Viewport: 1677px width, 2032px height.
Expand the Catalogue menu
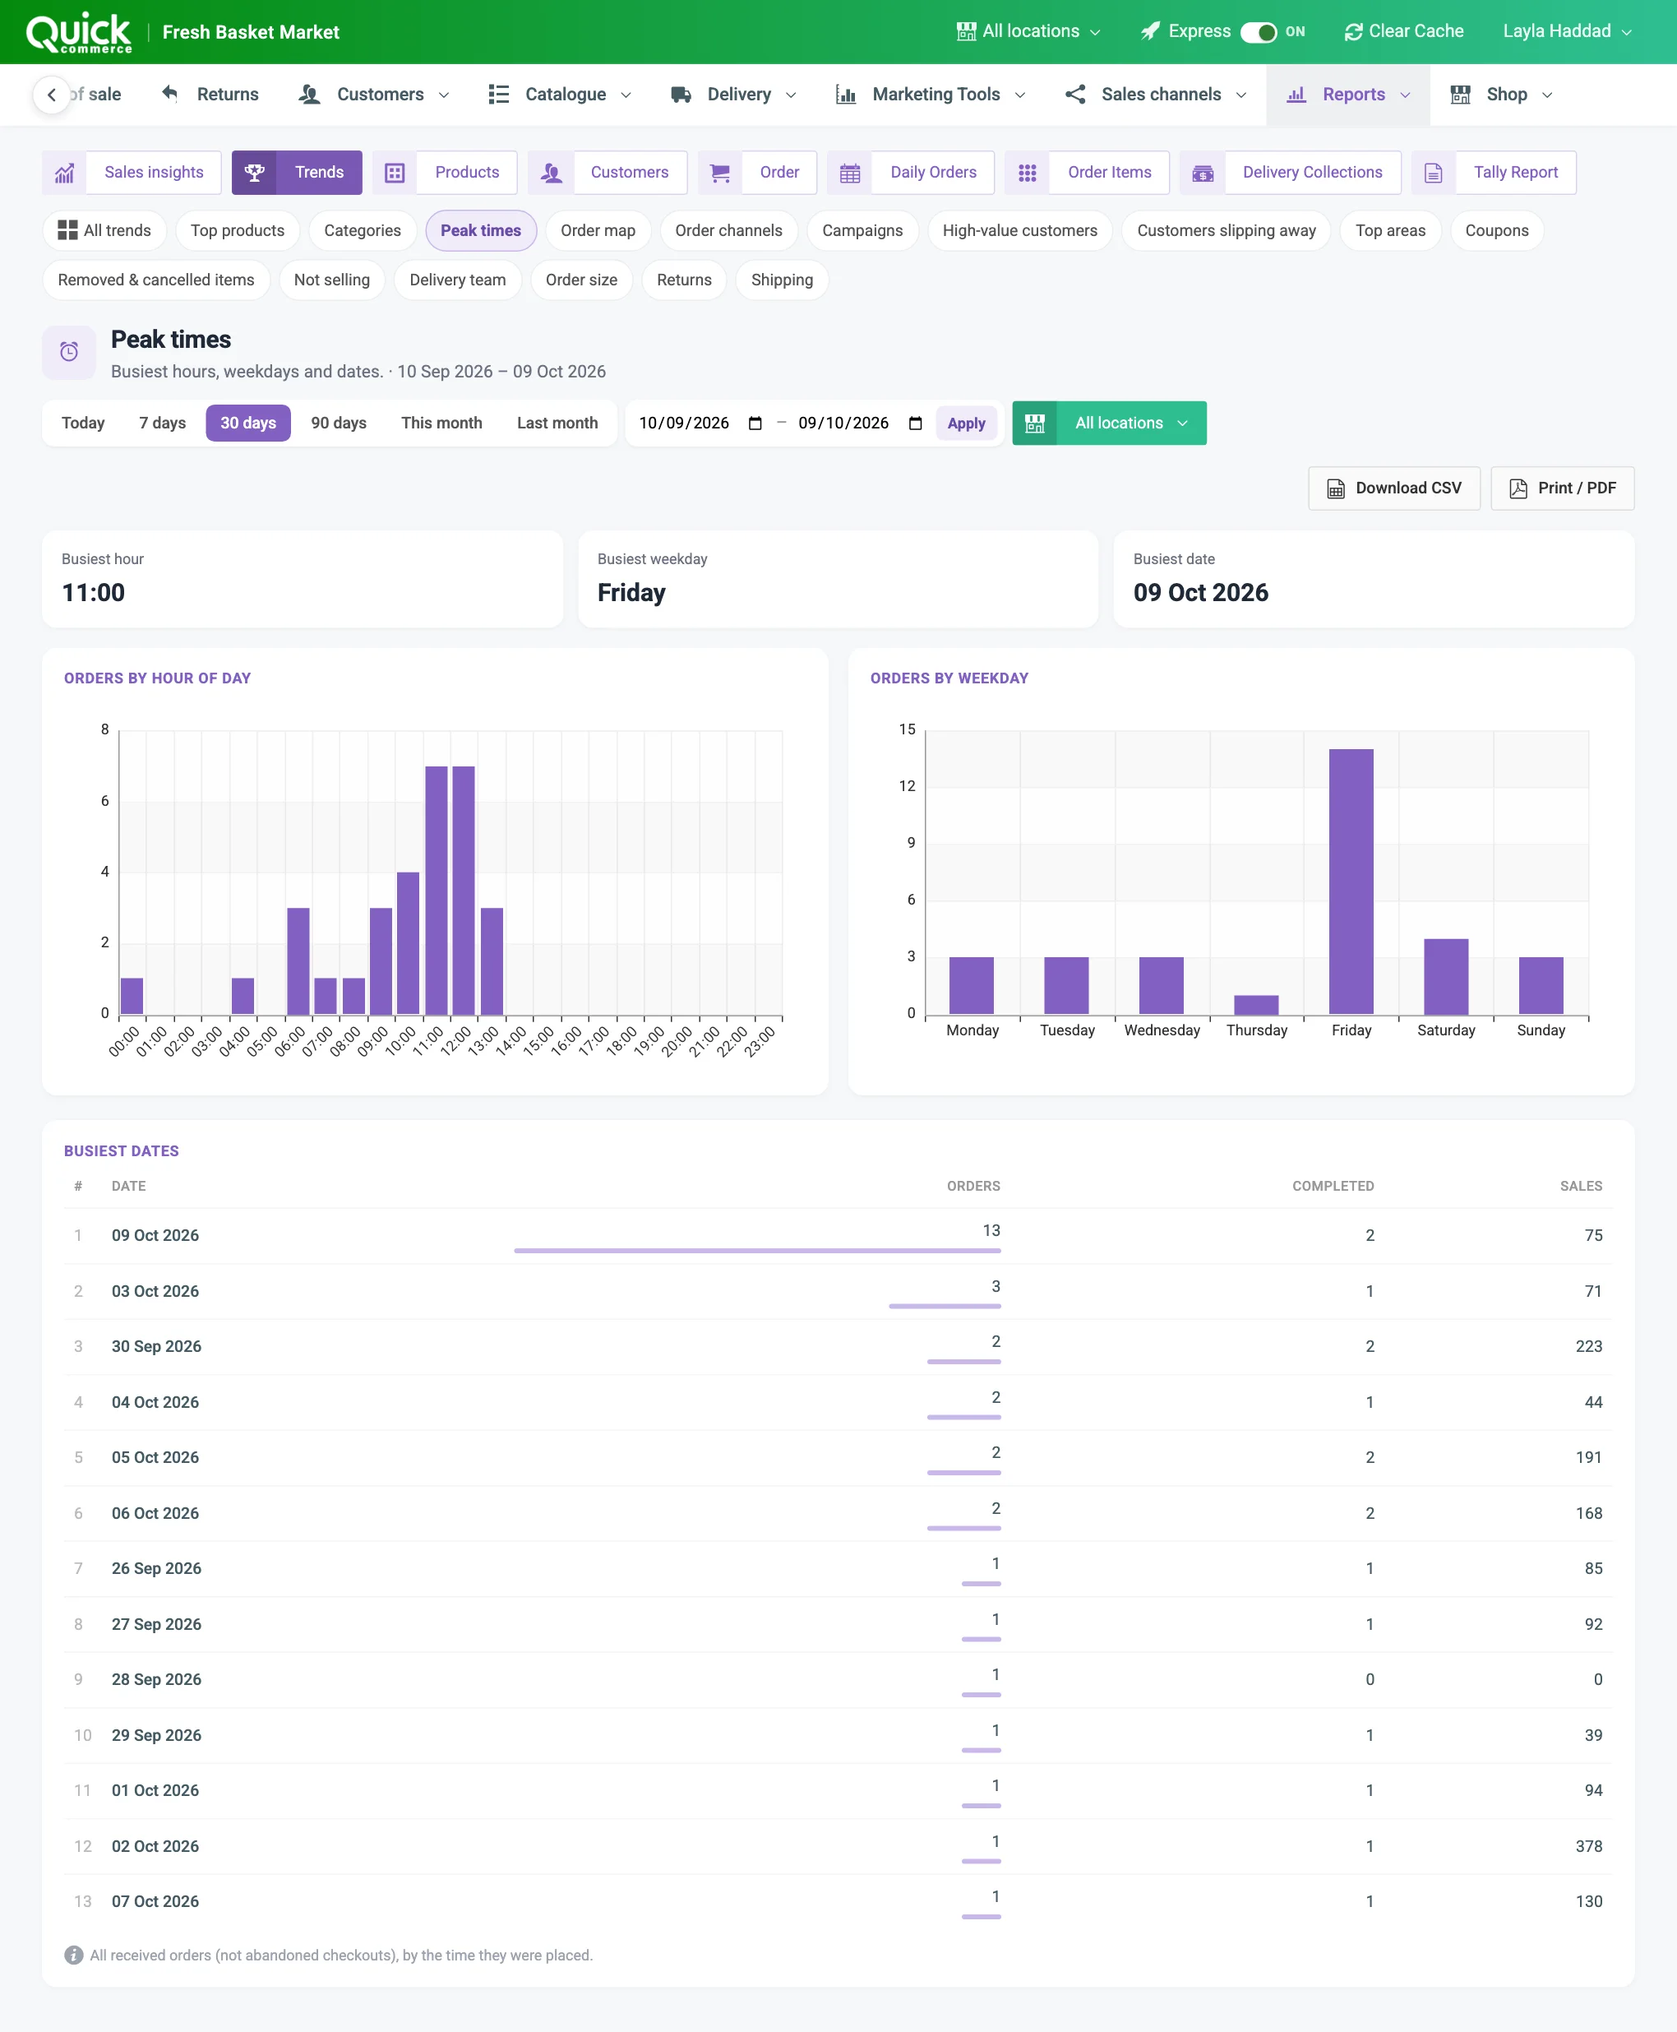[561, 95]
